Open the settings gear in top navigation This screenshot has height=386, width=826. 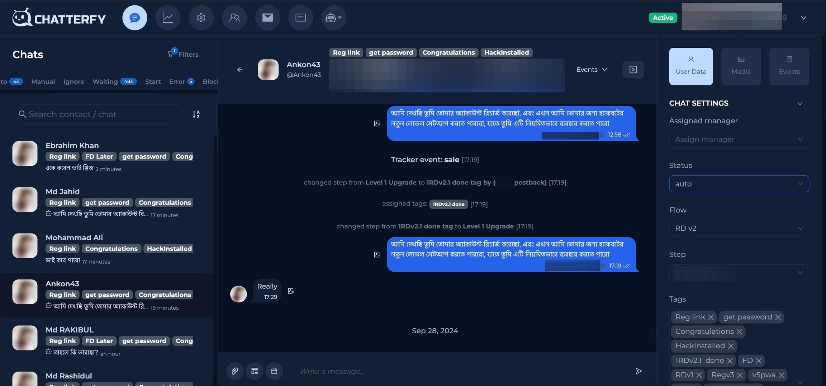[x=201, y=18]
